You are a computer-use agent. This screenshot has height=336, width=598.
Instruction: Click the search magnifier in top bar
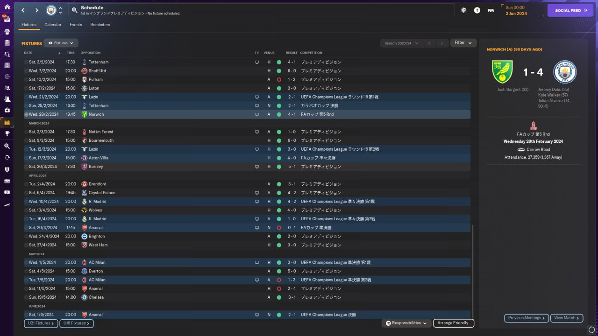click(75, 10)
